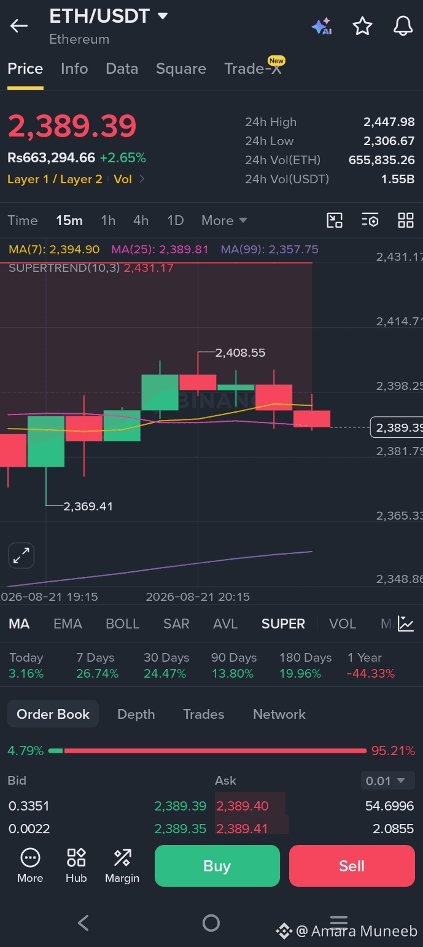Toggle the BOLL indicator
Image resolution: width=423 pixels, height=947 pixels.
(123, 624)
